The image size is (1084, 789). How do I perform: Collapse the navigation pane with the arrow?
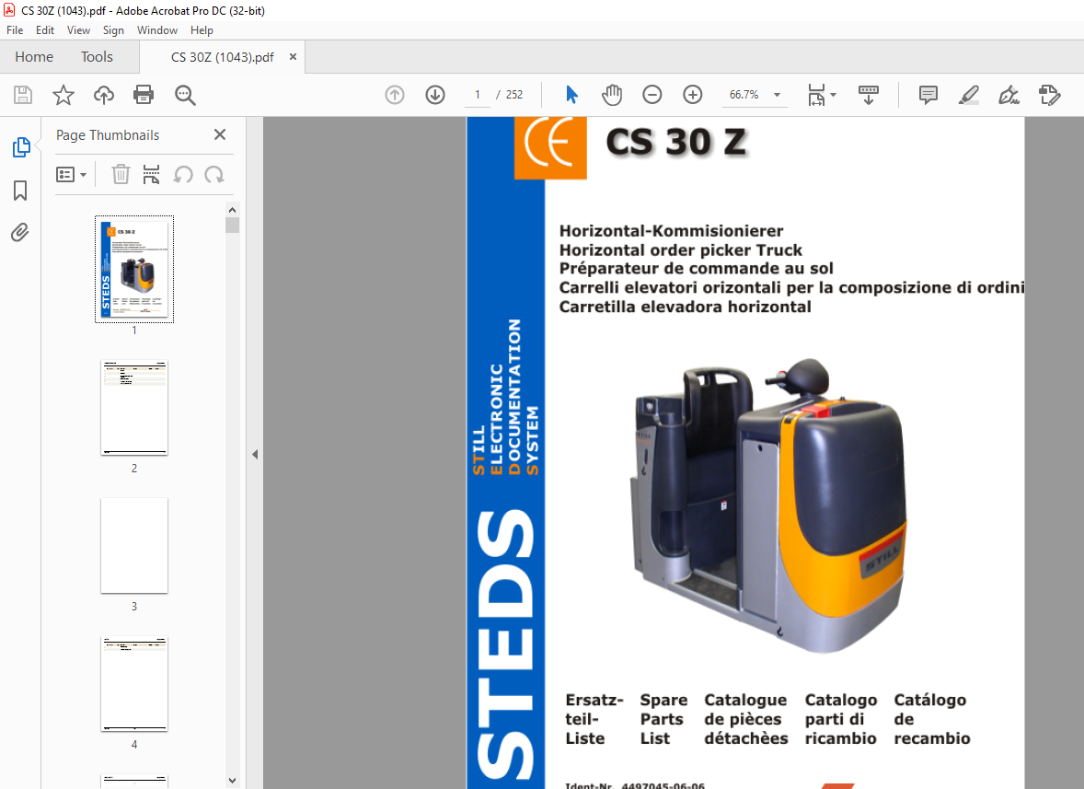pos(255,454)
